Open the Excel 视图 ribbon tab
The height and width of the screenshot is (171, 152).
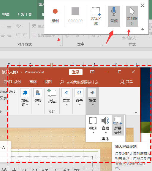point(6,14)
